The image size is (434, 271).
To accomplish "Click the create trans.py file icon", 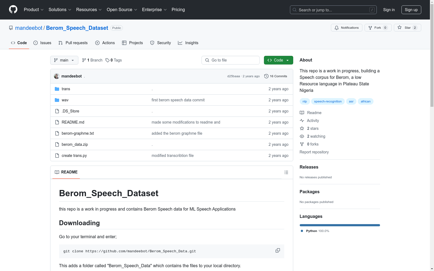I will click(x=57, y=156).
